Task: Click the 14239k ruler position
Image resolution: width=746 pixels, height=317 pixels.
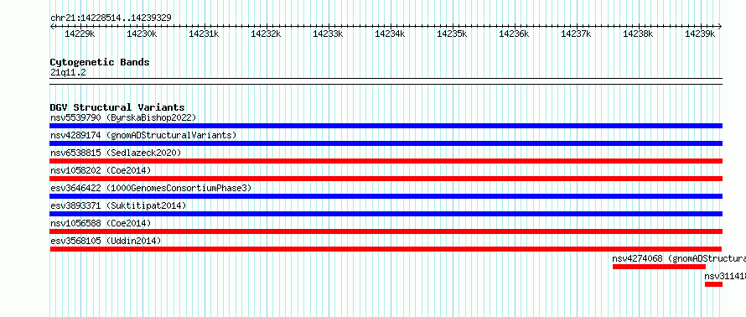Action: pyautogui.click(x=700, y=34)
